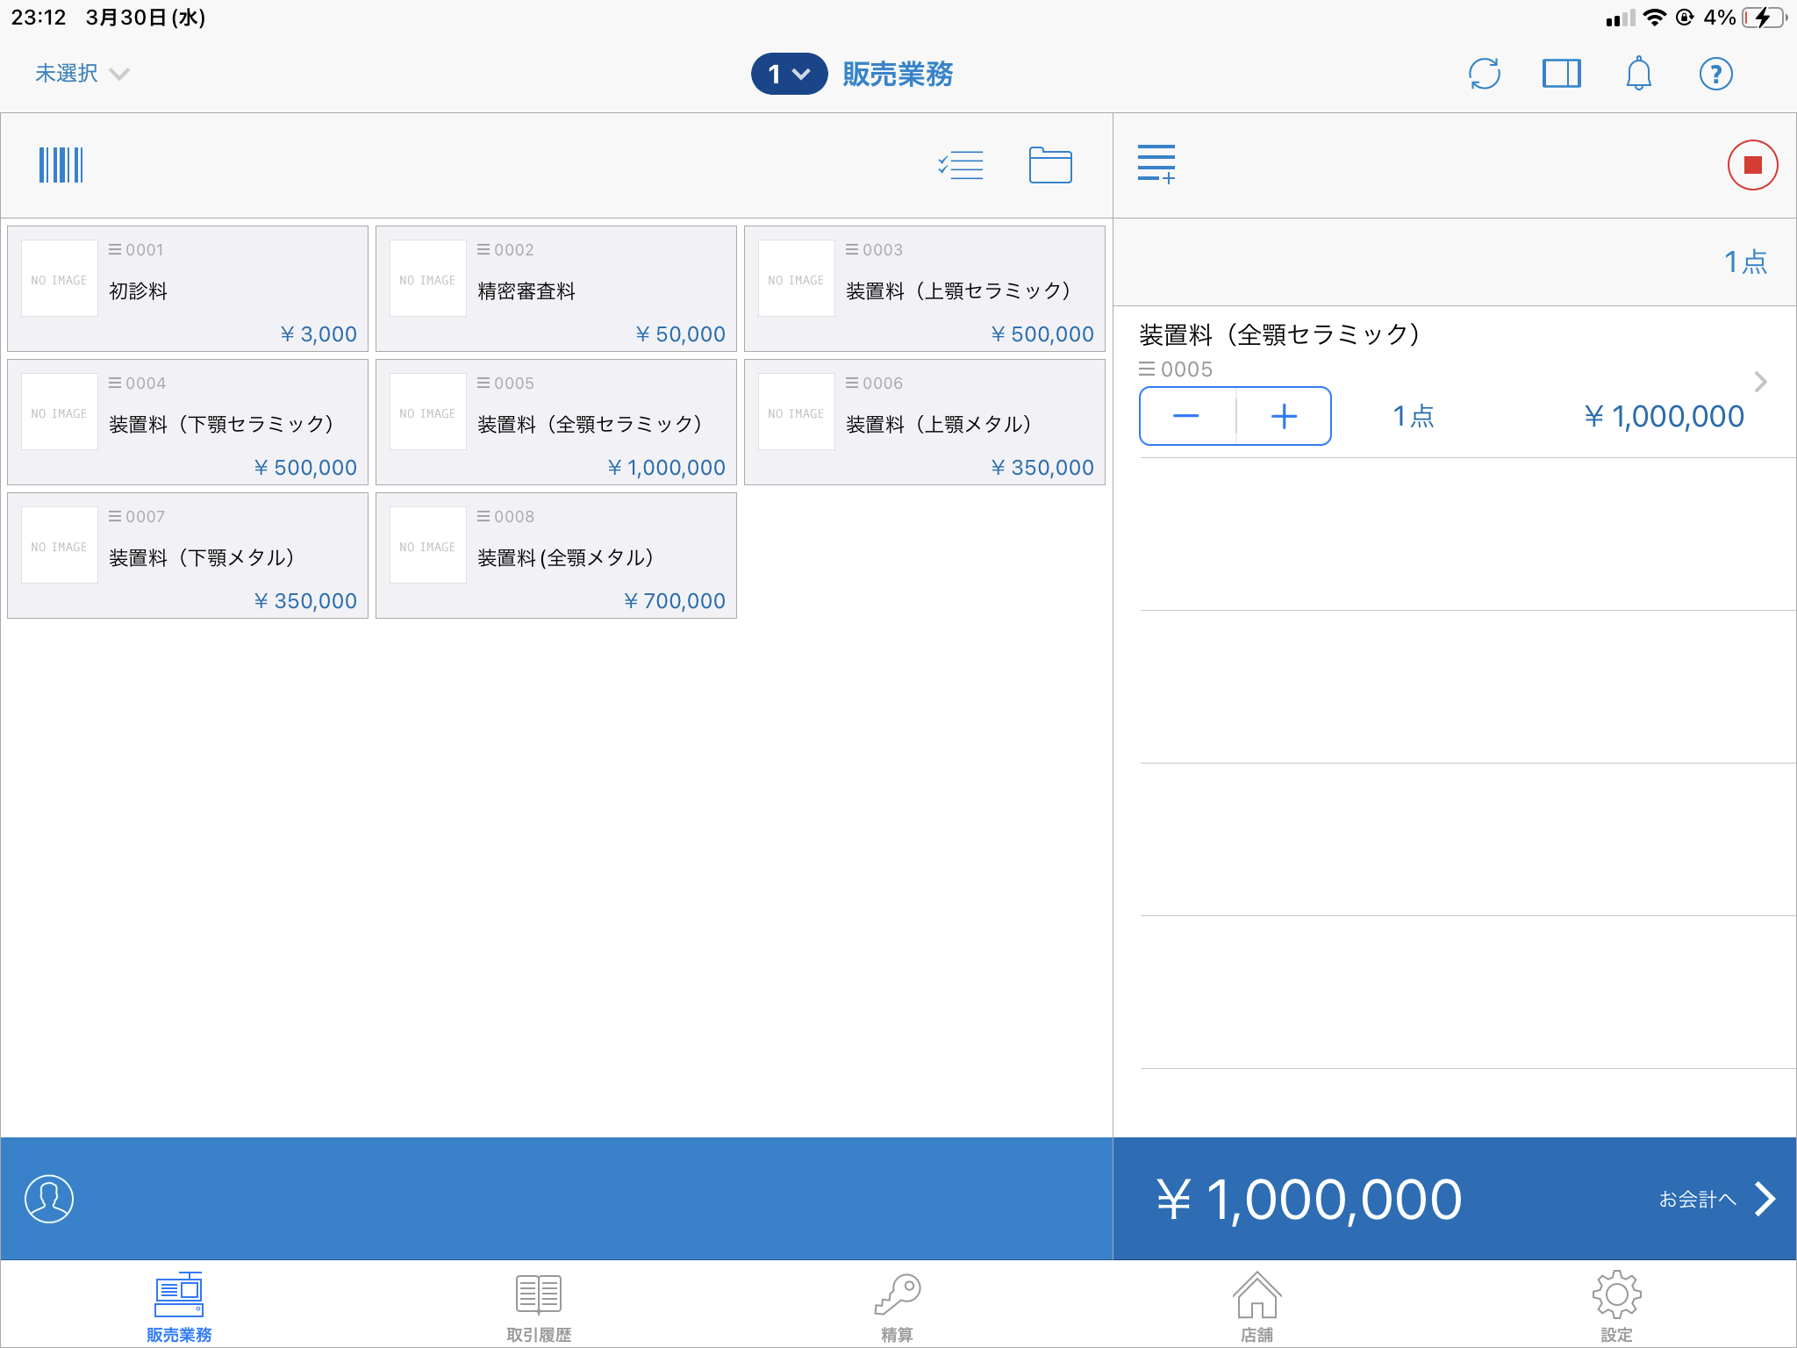This screenshot has height=1348, width=1797.
Task: Tap the barcode scanner icon
Action: 61,165
